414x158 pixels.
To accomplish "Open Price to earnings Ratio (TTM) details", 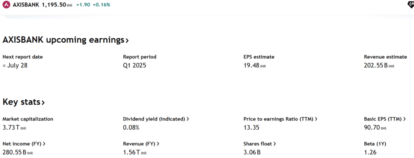I will [281, 119].
